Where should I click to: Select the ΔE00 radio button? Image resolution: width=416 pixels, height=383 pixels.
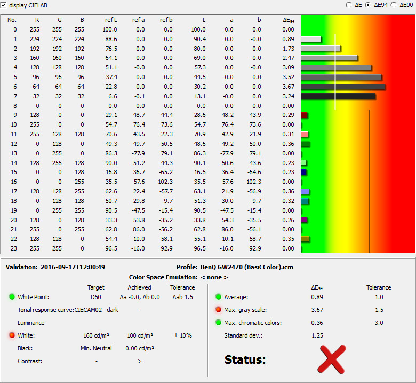394,5
